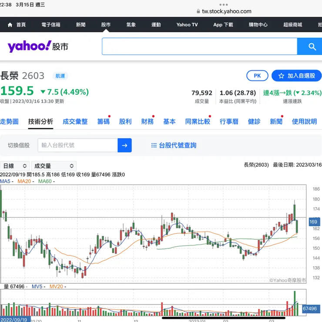This screenshot has height=322, width=322.
Task: Click the three-dot menu at the top
Action: point(223,4)
